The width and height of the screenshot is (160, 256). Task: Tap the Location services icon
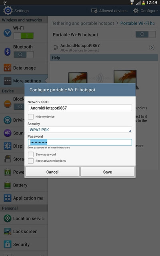[8, 218]
